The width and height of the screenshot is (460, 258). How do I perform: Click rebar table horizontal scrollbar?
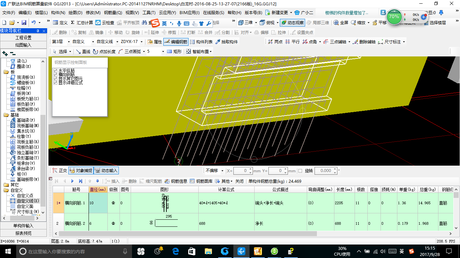(x=188, y=233)
